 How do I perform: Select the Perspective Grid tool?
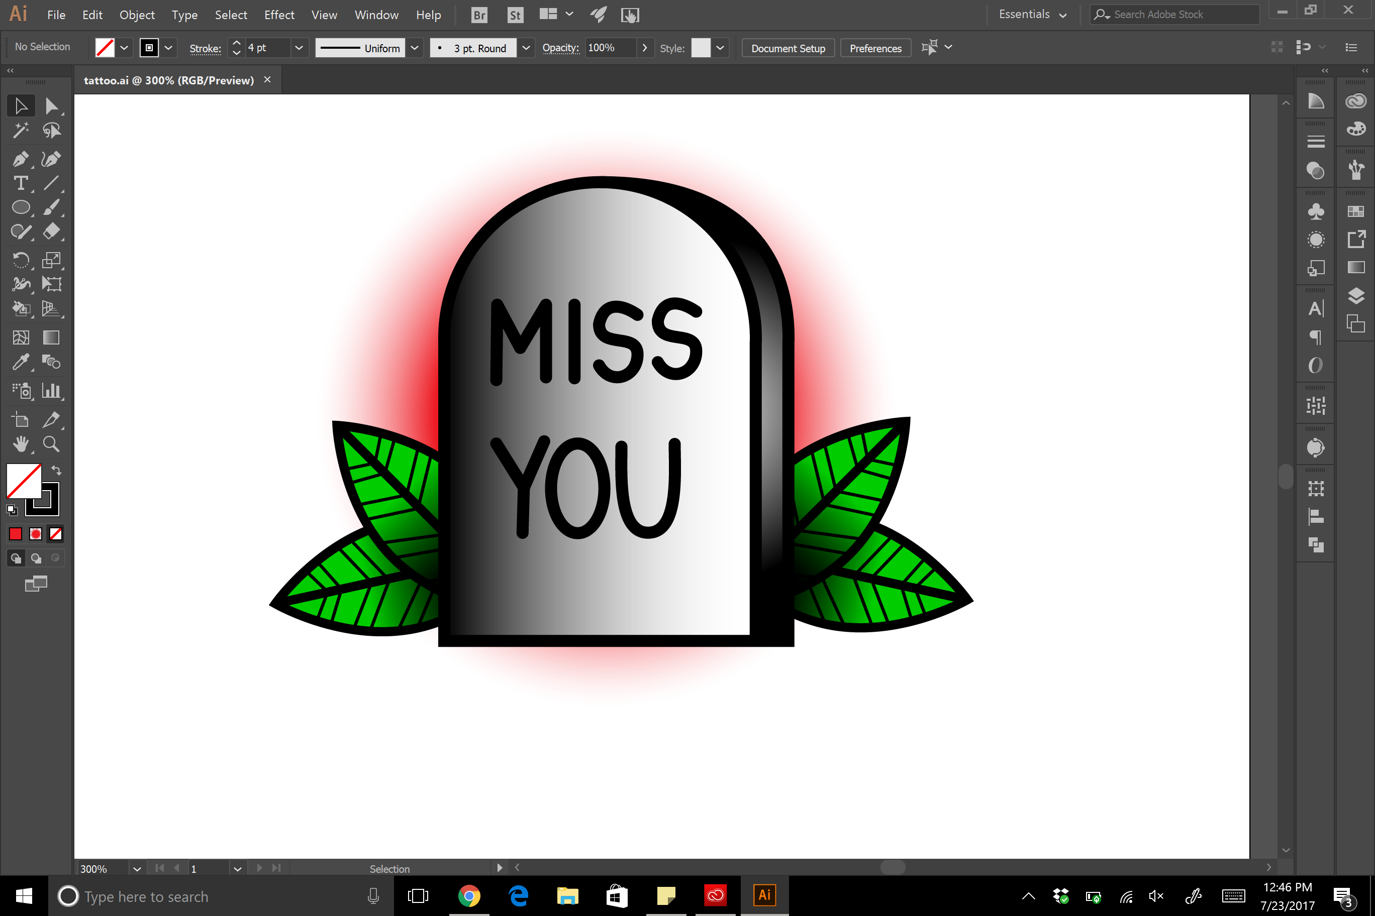point(51,308)
